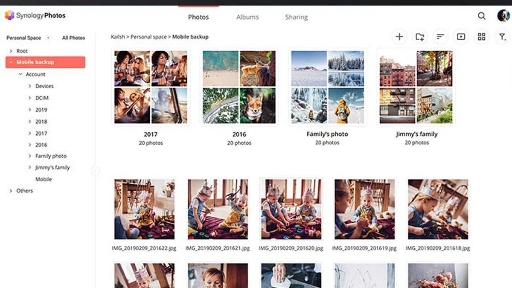Image resolution: width=512 pixels, height=288 pixels.
Task: Start slideshow with the play icon
Action: [461, 37]
